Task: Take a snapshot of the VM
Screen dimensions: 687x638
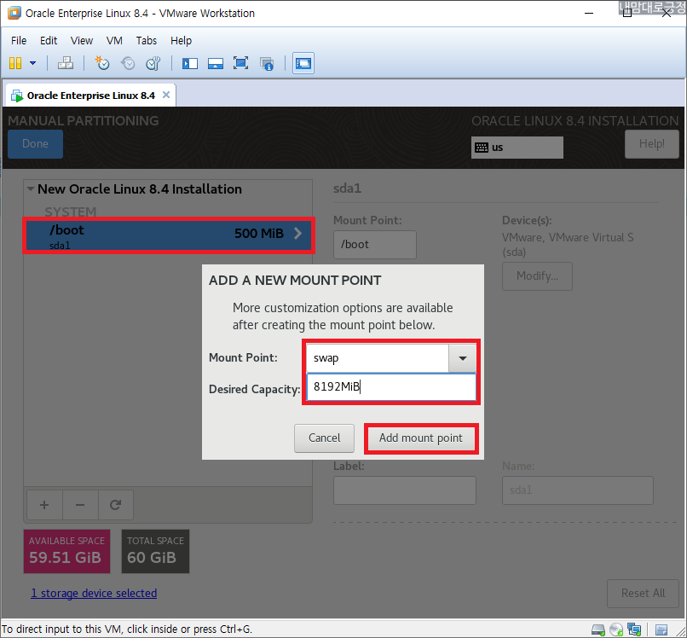Action: pyautogui.click(x=102, y=63)
